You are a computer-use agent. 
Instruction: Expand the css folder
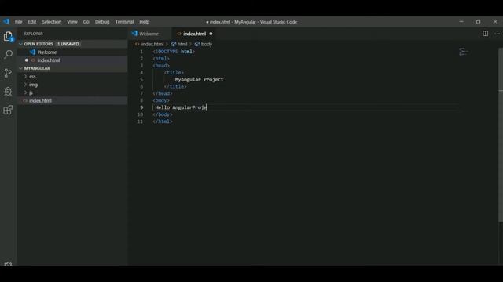point(25,77)
